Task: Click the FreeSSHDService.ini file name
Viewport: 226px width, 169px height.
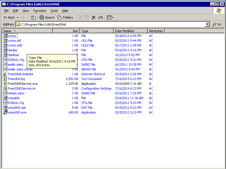Action: tap(22, 88)
